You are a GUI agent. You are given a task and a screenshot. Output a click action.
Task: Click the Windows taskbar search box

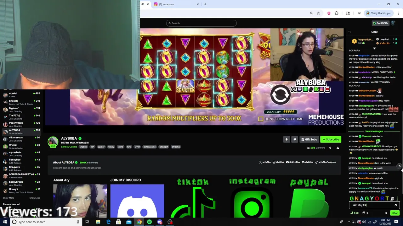[46, 222]
